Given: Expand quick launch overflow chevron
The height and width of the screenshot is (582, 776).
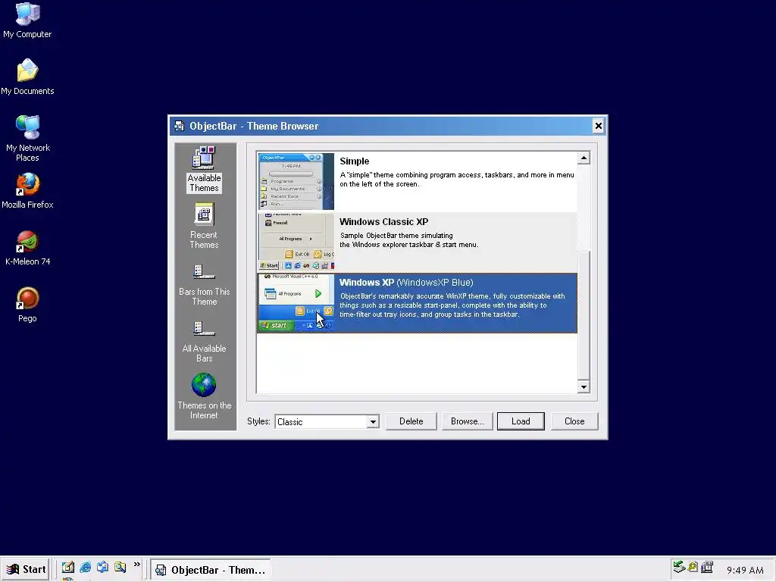Looking at the screenshot, I should (137, 564).
